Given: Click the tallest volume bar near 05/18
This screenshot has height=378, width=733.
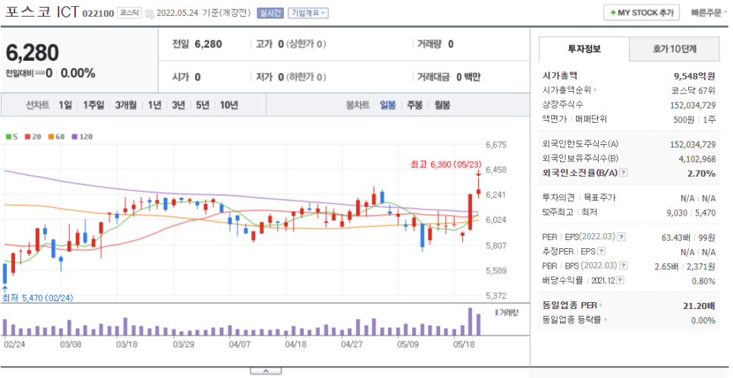Looking at the screenshot, I should point(470,321).
